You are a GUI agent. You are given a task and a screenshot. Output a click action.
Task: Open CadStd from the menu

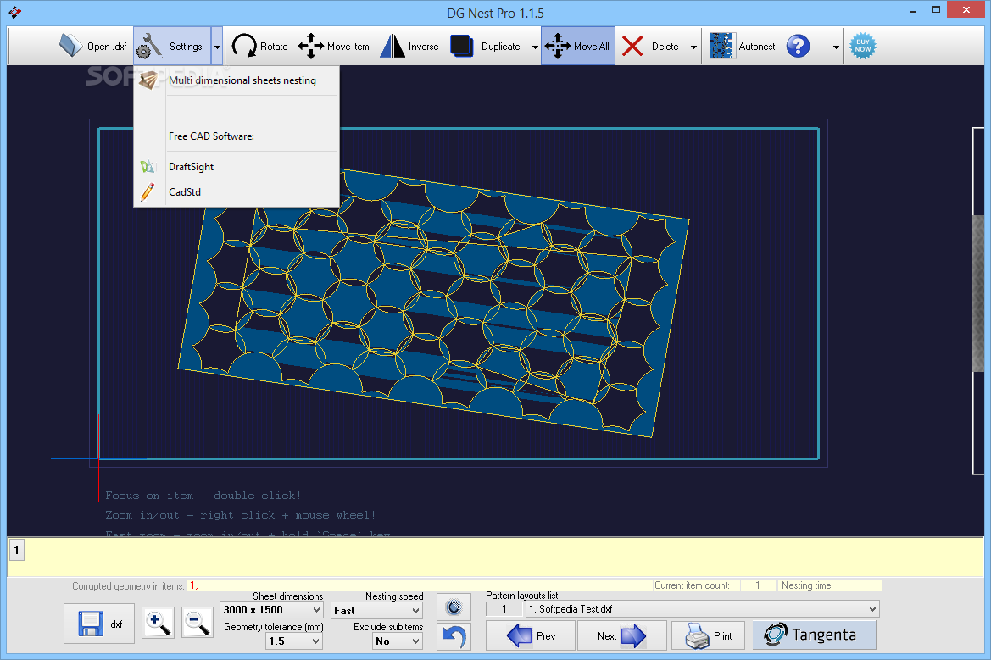tap(237, 192)
